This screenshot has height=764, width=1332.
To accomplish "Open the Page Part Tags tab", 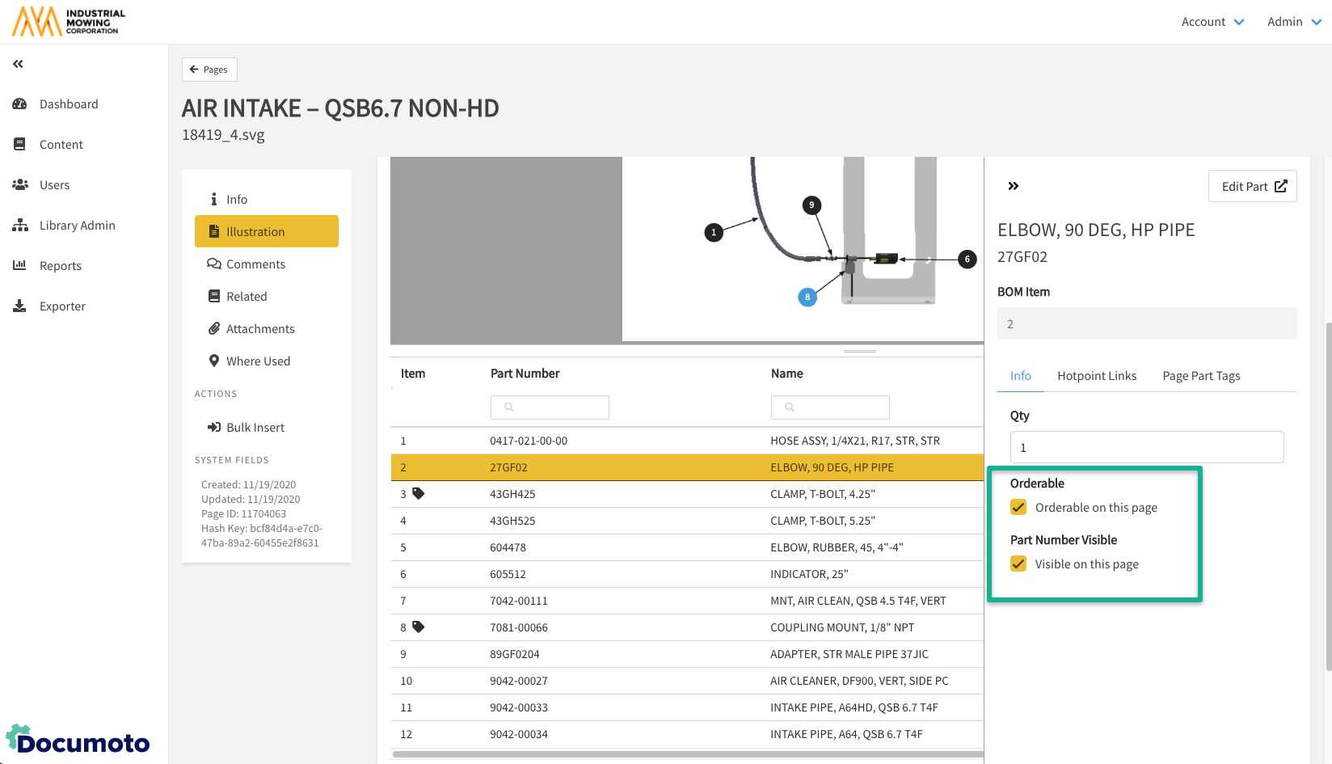I will [x=1201, y=375].
